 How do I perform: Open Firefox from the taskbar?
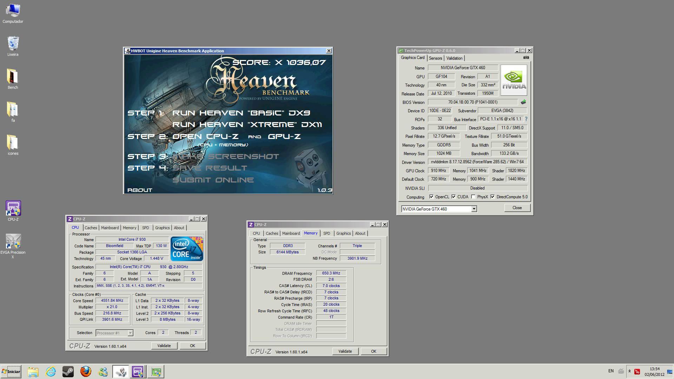coord(86,372)
